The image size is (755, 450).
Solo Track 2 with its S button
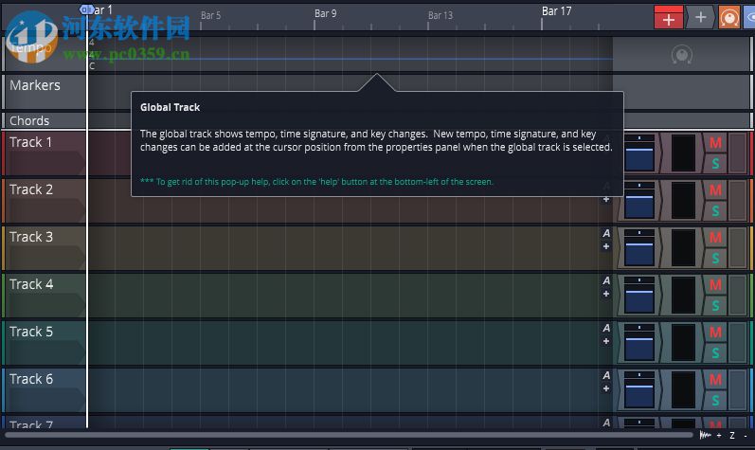pyautogui.click(x=715, y=211)
